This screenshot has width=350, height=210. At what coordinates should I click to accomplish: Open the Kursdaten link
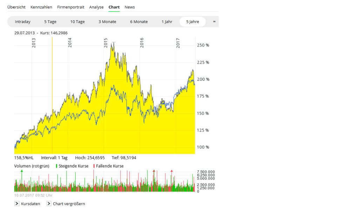pos(30,204)
